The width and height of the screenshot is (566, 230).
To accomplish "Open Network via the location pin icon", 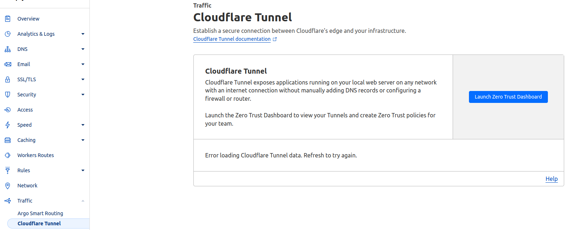I will point(7,185).
